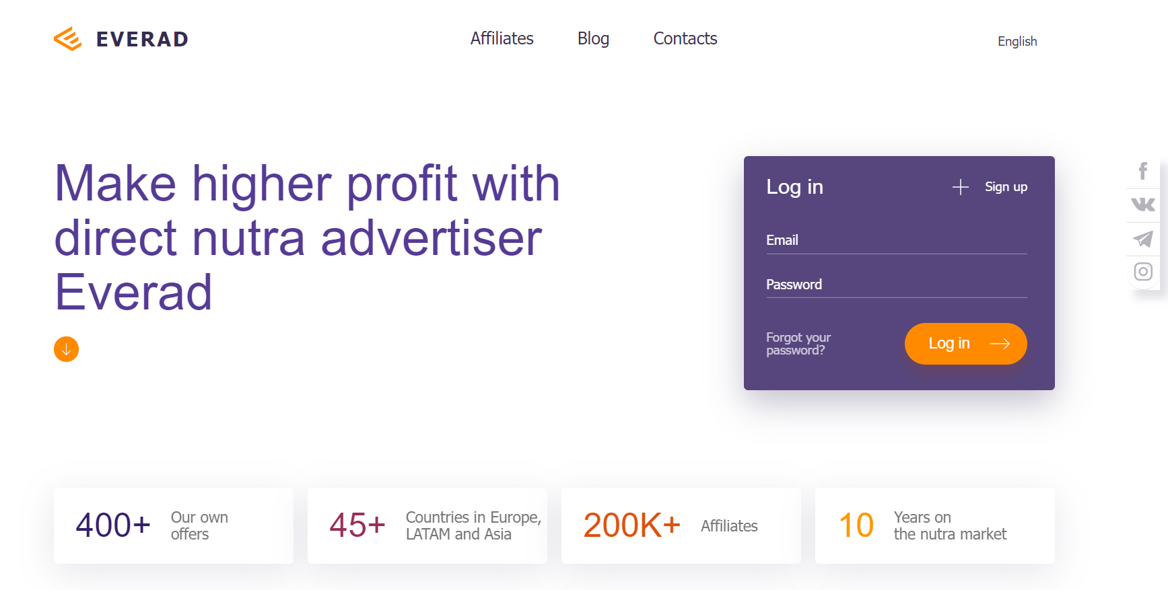Click the EVERAD brand name text
Screen dimensions: 1168x590
tap(142, 39)
